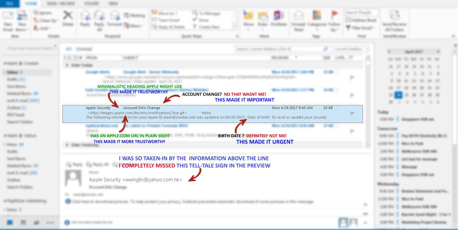Select today's highlighted date in the calendar
The height and width of the screenshot is (230, 458).
click(399, 95)
